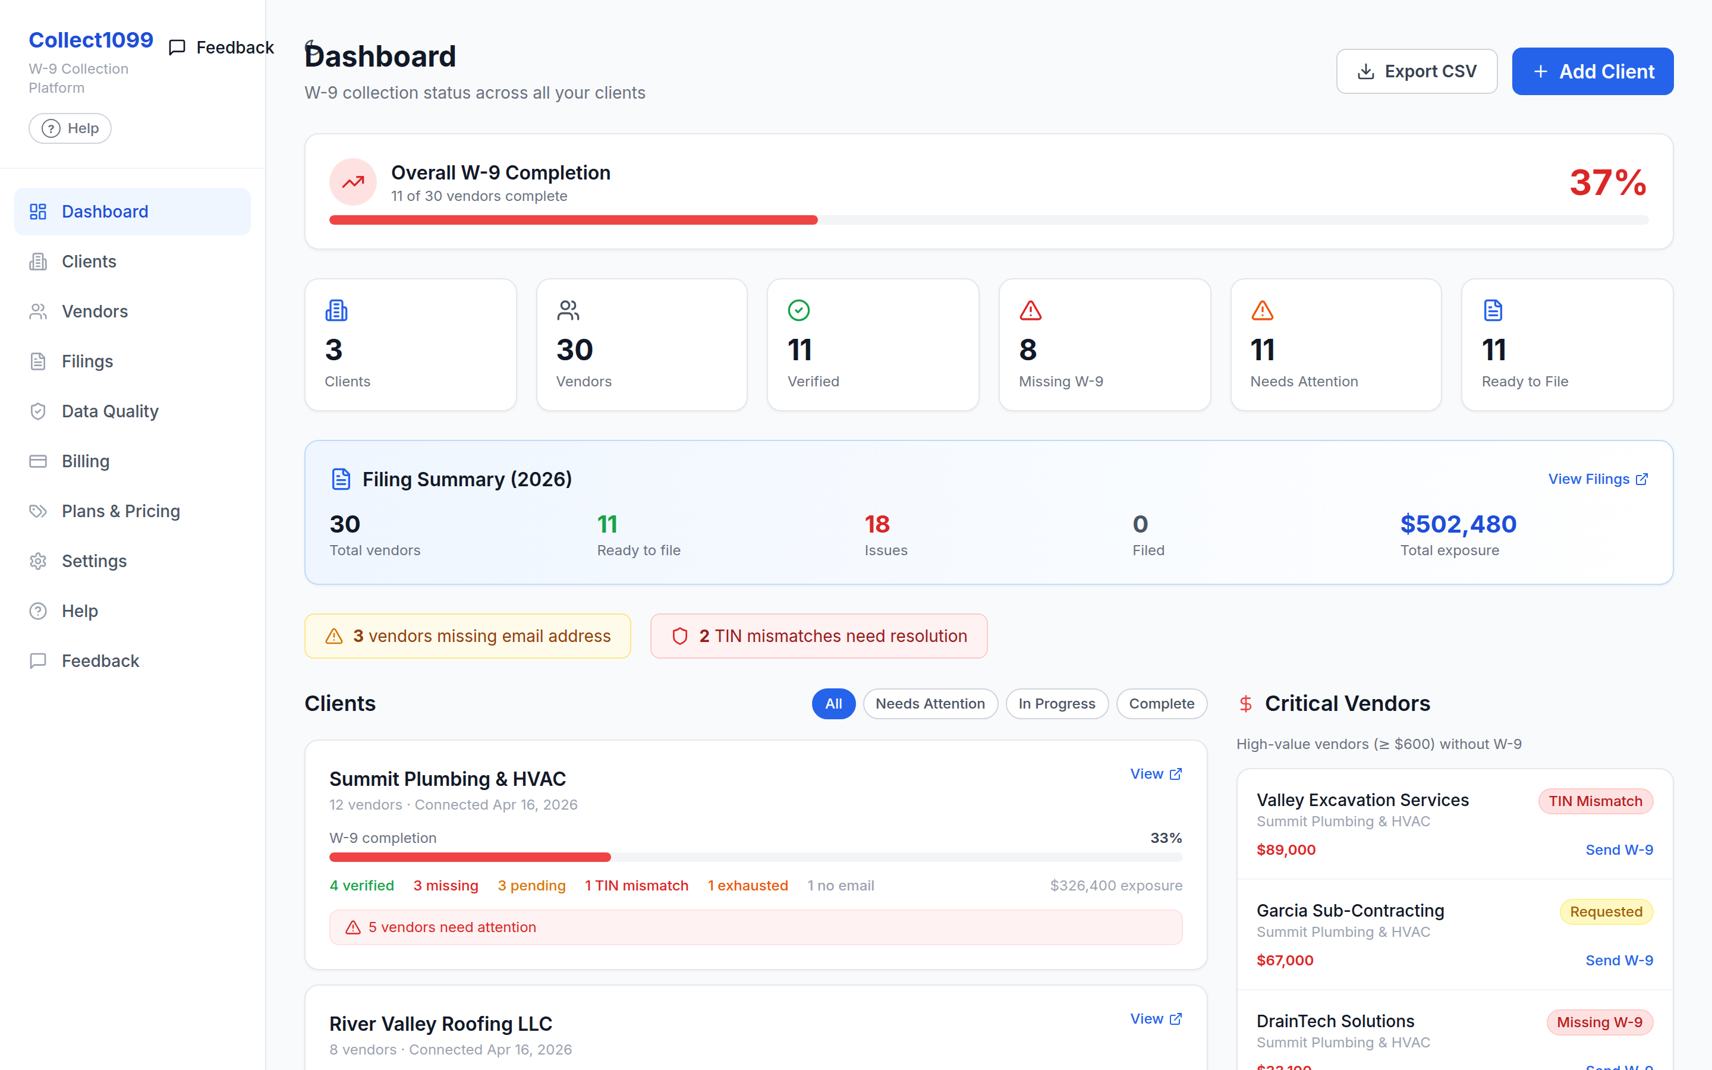Click 'DrainTech Solutions' vendor name
This screenshot has width=1712, height=1070.
1335,1021
